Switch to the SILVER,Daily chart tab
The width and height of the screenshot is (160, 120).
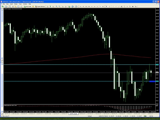click(x=137, y=114)
